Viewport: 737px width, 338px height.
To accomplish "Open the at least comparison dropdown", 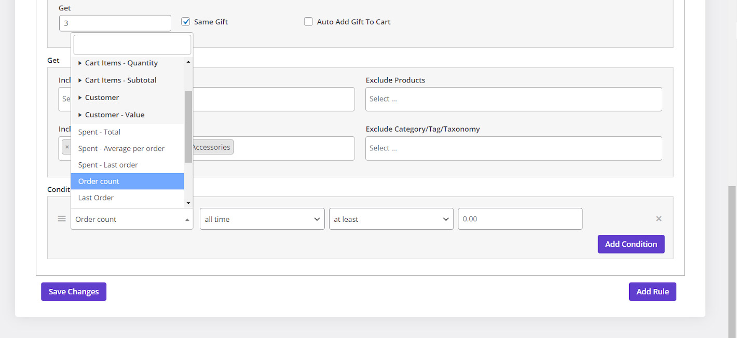I will [391, 219].
